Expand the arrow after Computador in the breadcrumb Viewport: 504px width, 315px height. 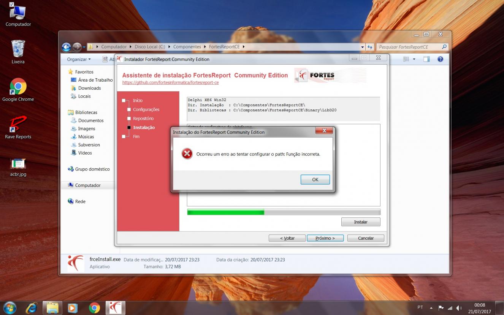point(130,47)
